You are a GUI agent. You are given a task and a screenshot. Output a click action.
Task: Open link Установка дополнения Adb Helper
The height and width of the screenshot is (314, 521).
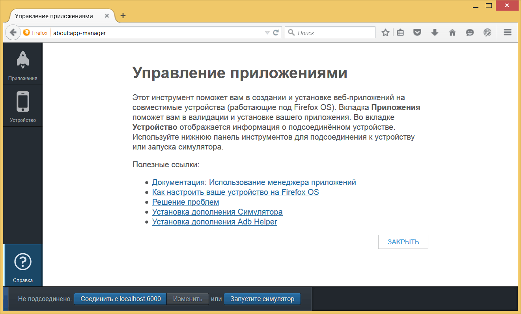coord(215,222)
